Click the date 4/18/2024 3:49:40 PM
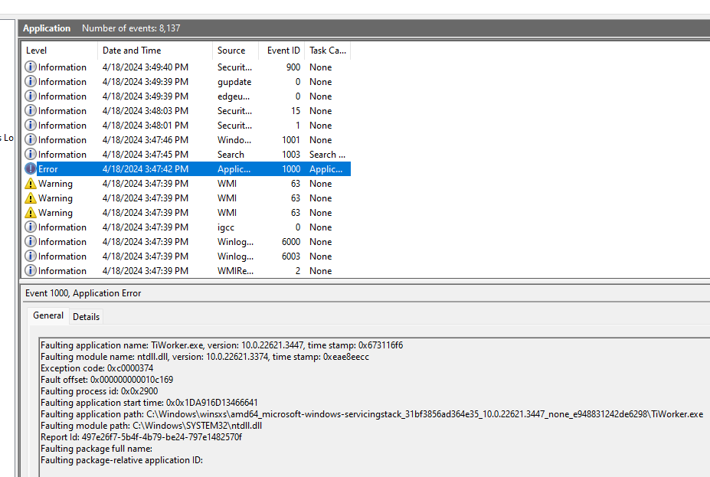Screen dimensions: 710x477 [146, 67]
